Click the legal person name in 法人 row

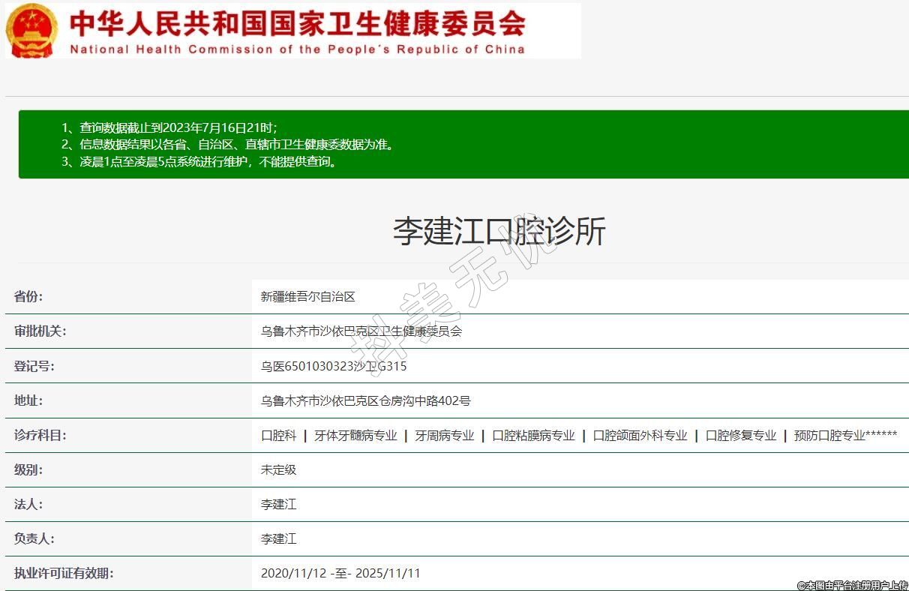(278, 504)
